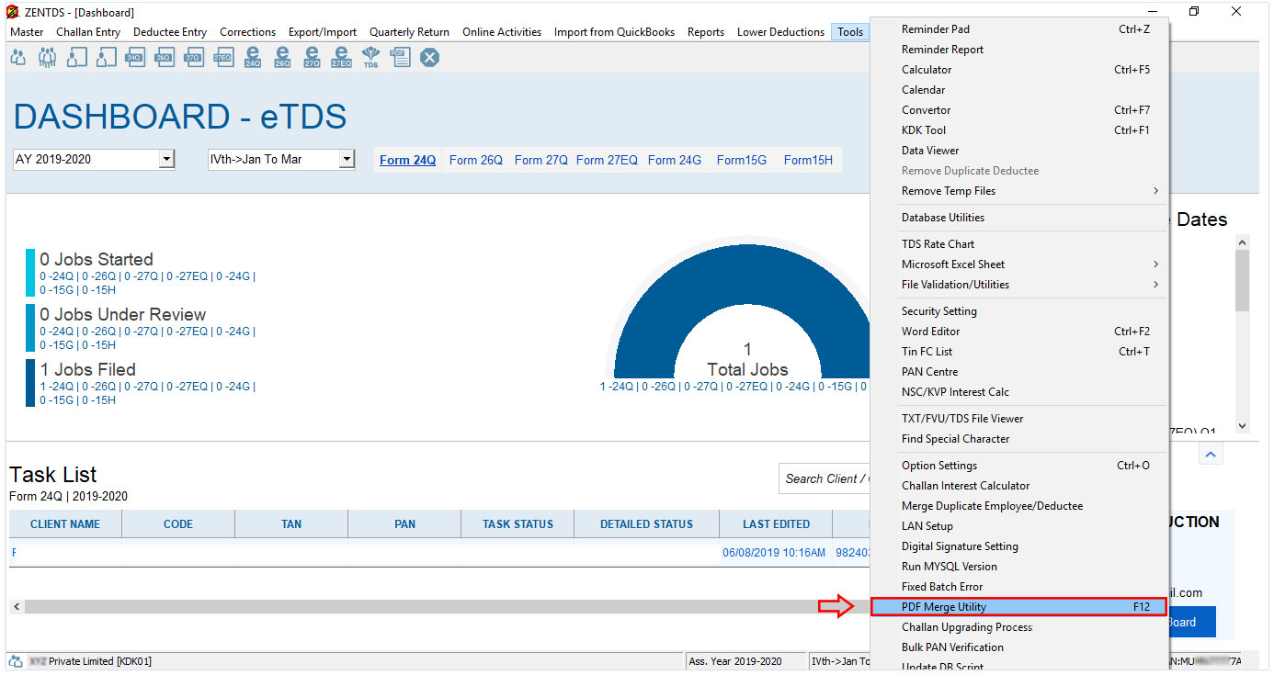This screenshot has height=675, width=1274.
Task: Choose Calculator from Tools menu
Action: pyautogui.click(x=1019, y=70)
